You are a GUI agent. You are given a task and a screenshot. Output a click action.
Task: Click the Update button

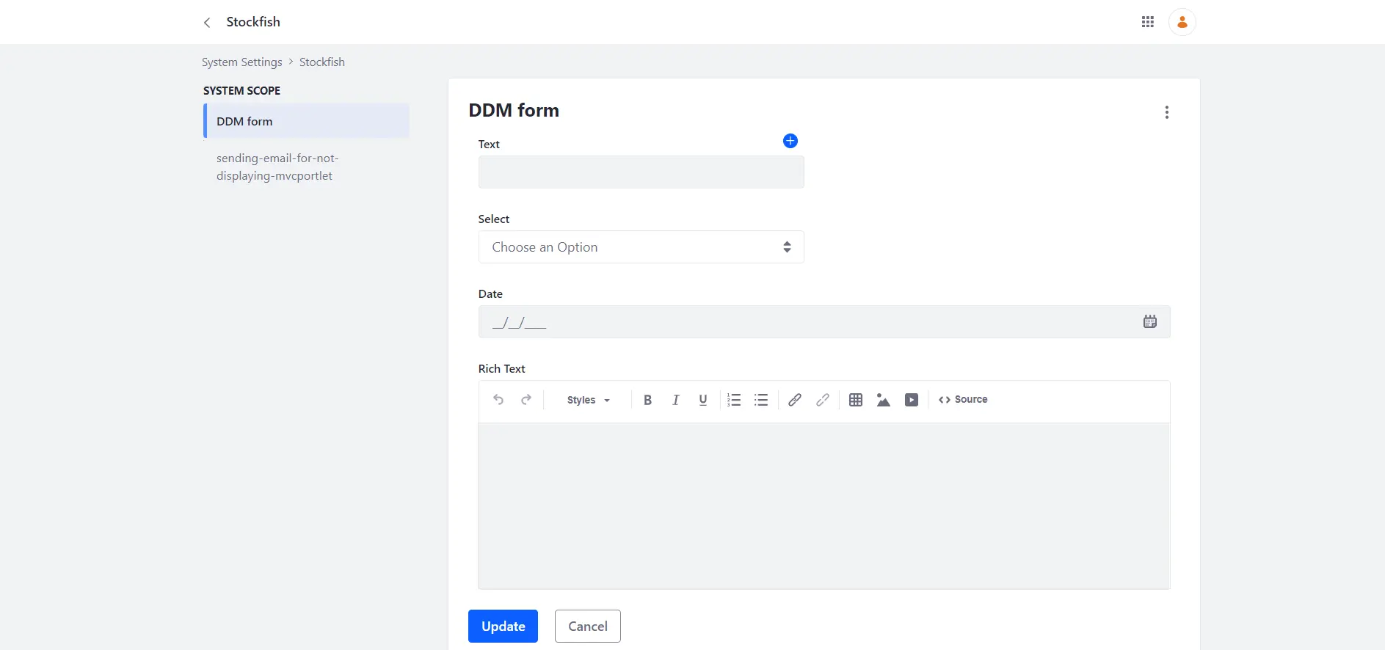pyautogui.click(x=503, y=627)
